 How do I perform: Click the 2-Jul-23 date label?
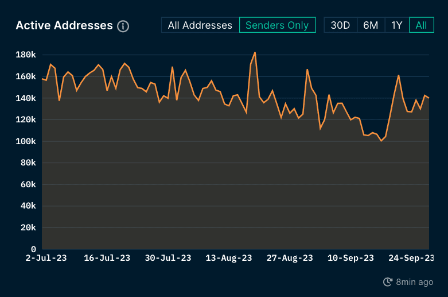coord(46,258)
